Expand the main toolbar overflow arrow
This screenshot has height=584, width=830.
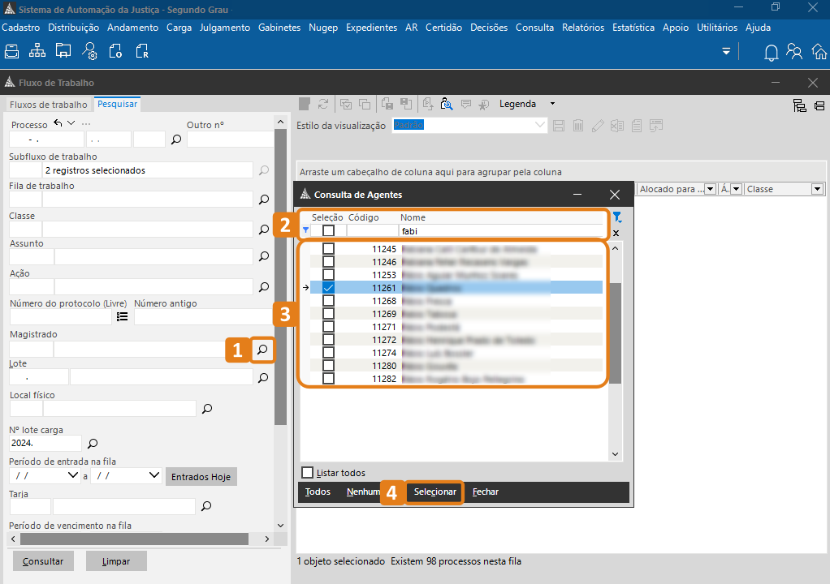pos(726,51)
